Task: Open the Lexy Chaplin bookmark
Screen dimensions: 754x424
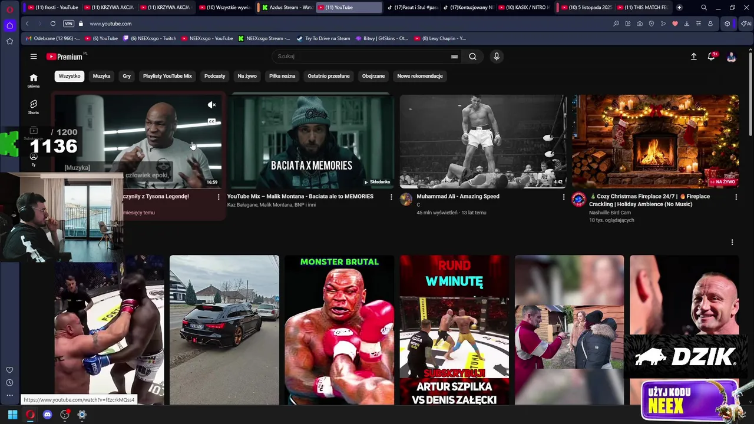Action: (440, 38)
